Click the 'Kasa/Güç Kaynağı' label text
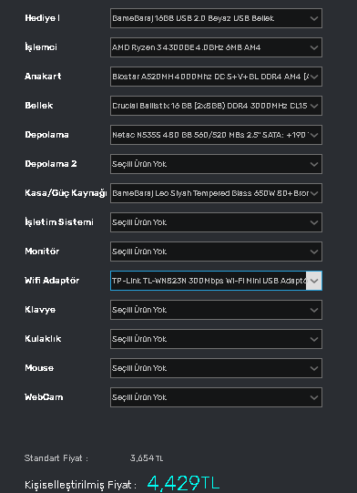Image resolution: width=357 pixels, height=493 pixels. pyautogui.click(x=66, y=193)
